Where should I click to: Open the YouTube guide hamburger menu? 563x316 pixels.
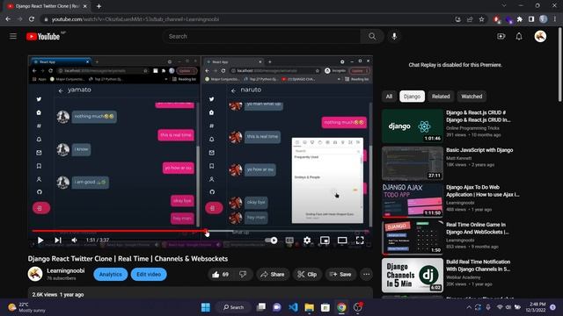click(13, 36)
